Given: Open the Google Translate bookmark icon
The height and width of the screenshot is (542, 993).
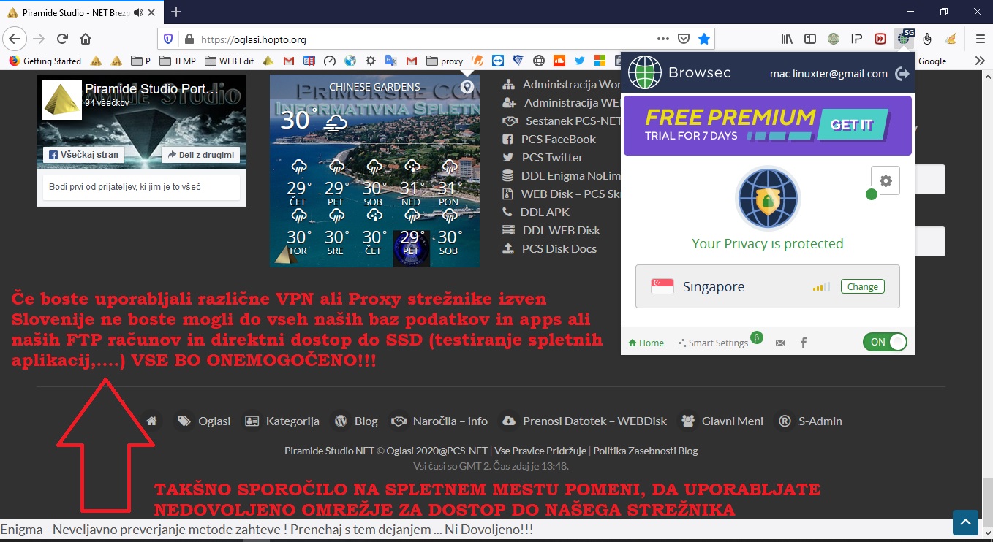Looking at the screenshot, I should point(391,61).
